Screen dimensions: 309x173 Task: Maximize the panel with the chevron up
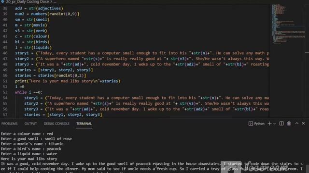coord(296,123)
